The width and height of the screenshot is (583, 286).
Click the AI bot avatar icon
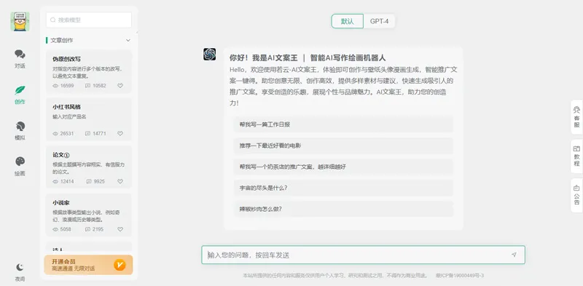(x=209, y=55)
